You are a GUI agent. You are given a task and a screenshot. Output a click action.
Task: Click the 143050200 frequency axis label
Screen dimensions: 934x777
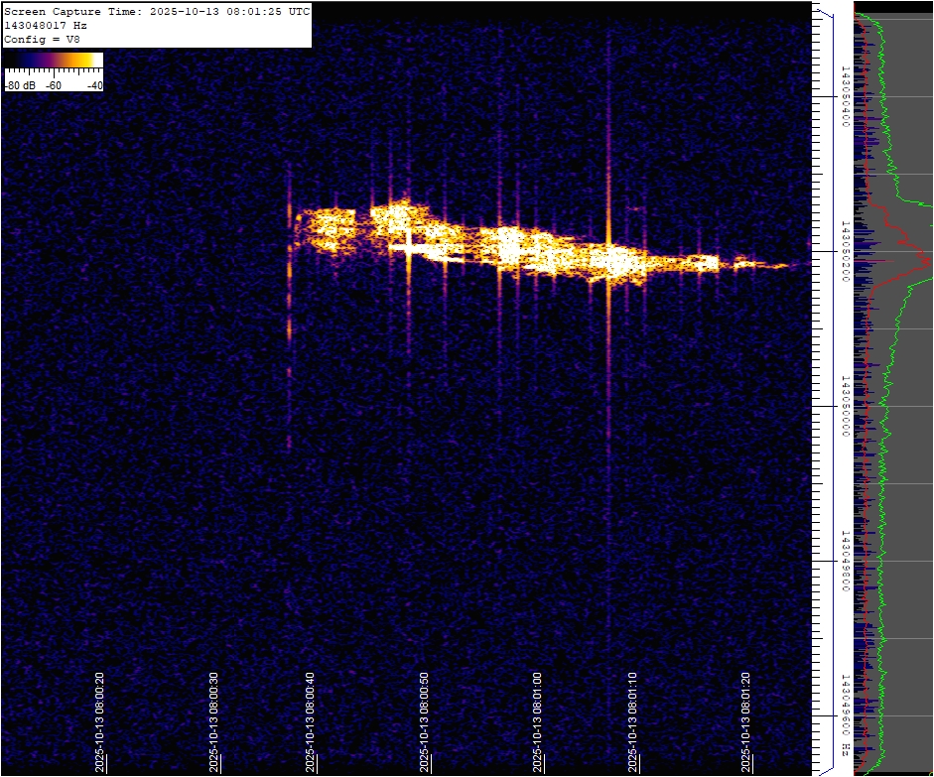[845, 252]
